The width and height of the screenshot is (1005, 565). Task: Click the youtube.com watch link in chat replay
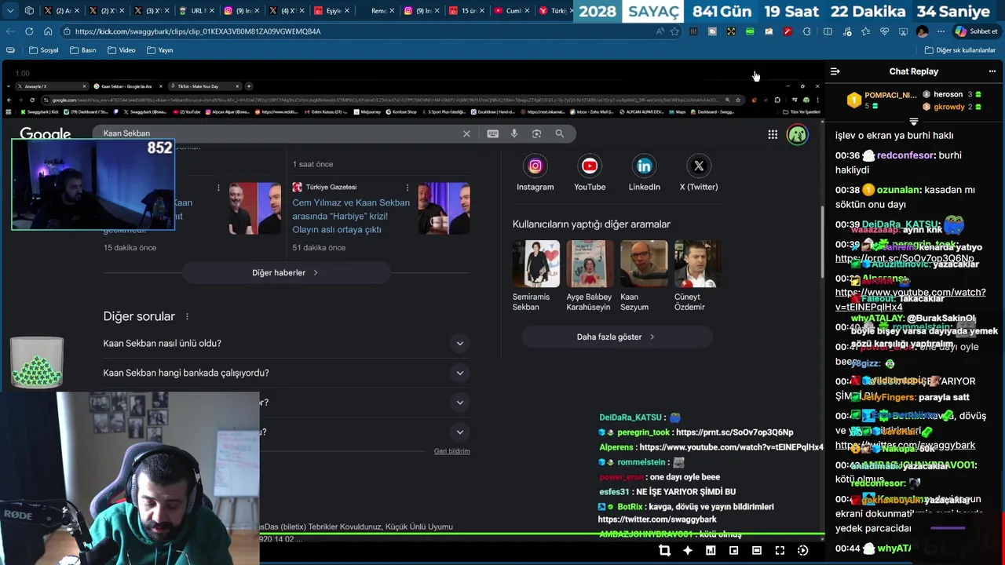click(x=910, y=299)
